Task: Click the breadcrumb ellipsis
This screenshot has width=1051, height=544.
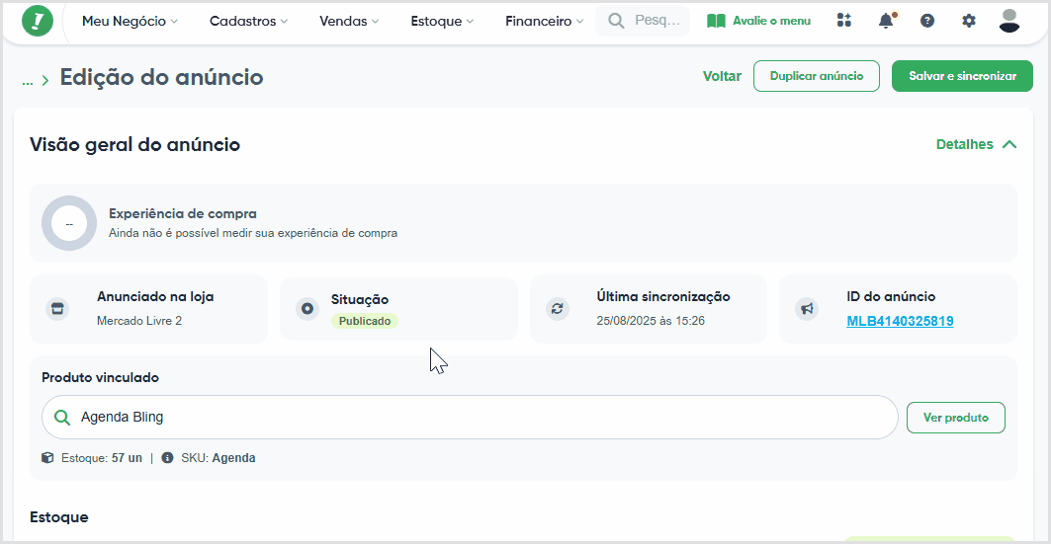Action: click(28, 81)
